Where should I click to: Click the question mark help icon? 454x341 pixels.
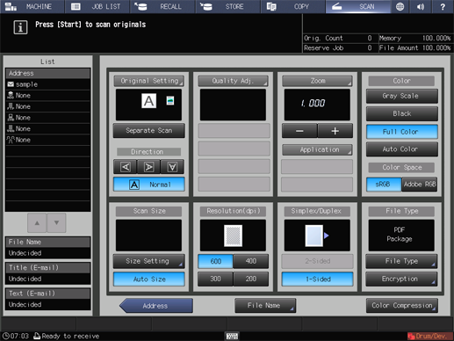[x=443, y=6]
